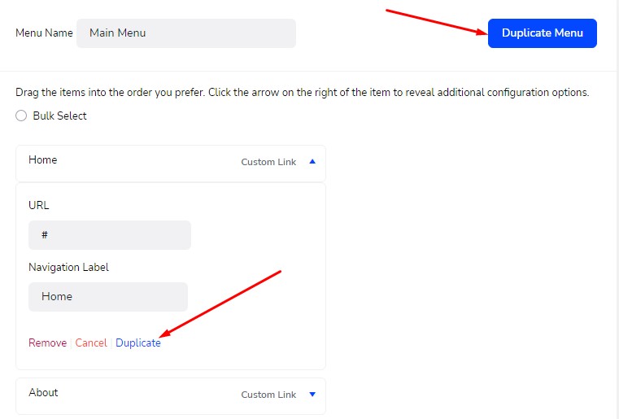This screenshot has height=419, width=619.
Task: Click the Menu Name label
Action: pyautogui.click(x=44, y=33)
